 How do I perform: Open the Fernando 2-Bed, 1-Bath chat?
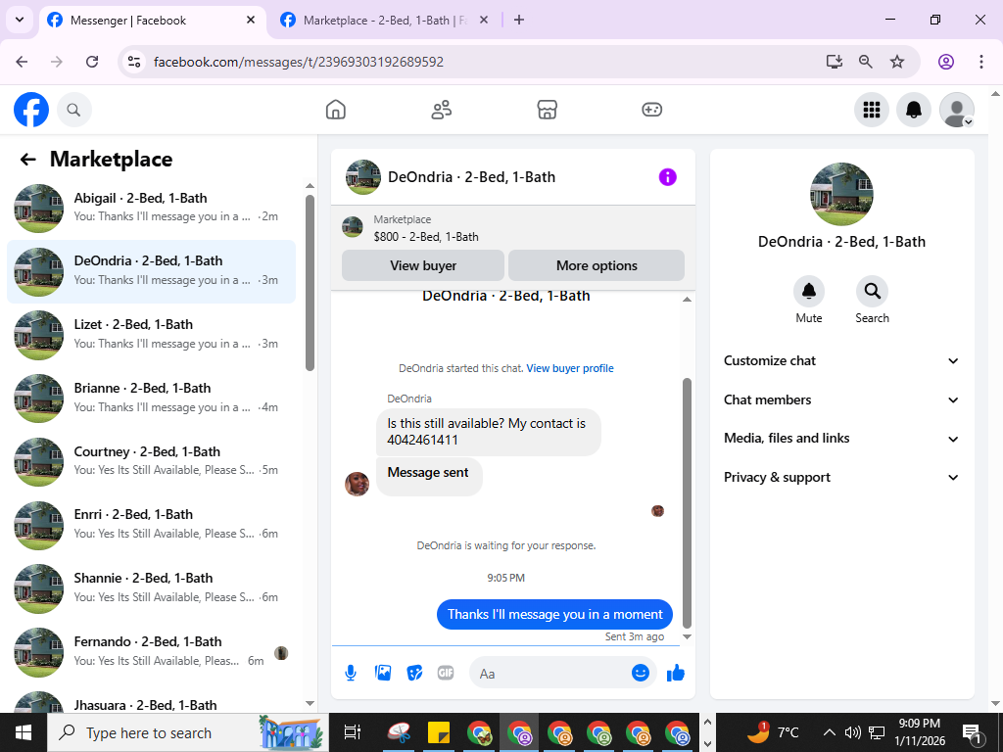pyautogui.click(x=152, y=651)
